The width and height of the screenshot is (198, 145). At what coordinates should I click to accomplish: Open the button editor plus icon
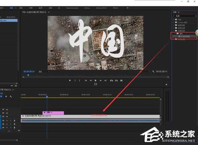pyautogui.click(x=166, y=85)
